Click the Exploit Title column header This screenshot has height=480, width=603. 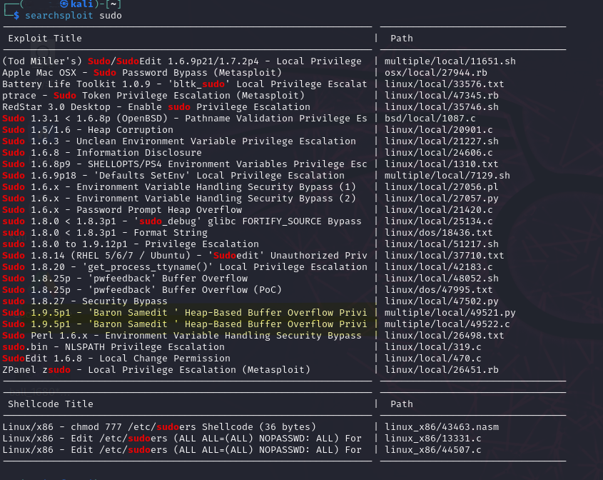[45, 38]
